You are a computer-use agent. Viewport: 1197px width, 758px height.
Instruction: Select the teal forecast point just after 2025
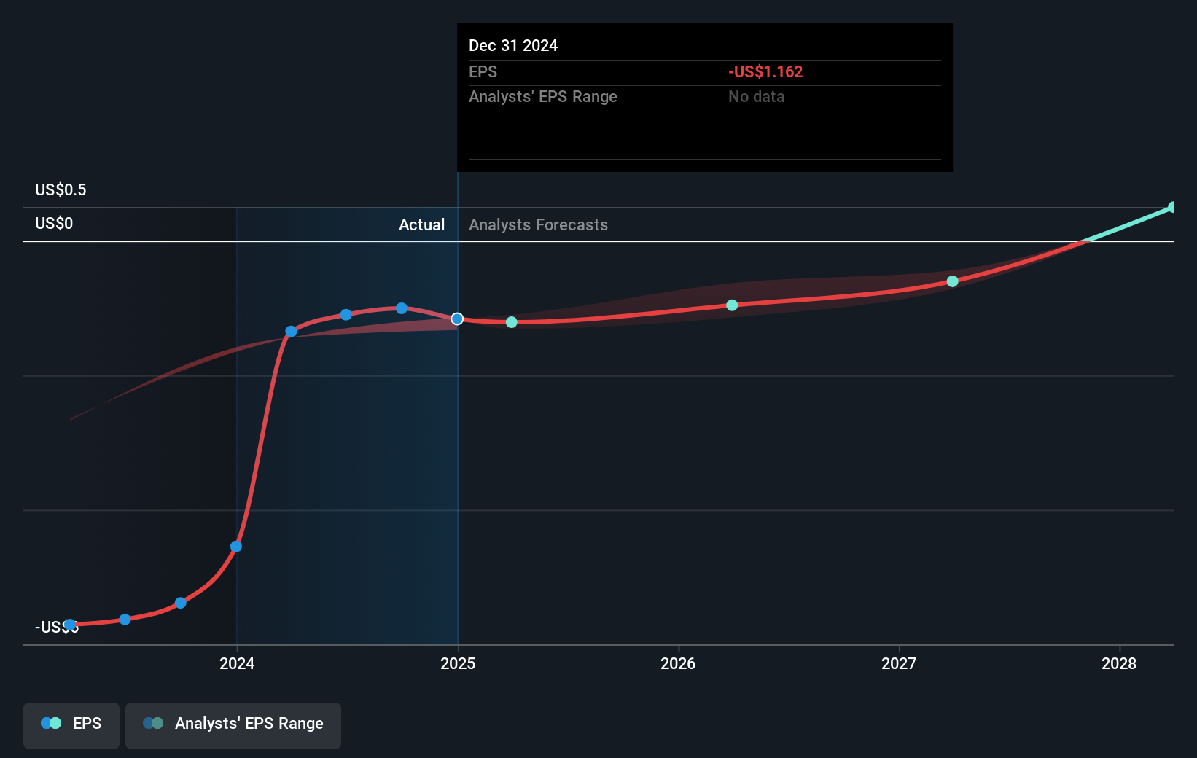pyautogui.click(x=512, y=322)
